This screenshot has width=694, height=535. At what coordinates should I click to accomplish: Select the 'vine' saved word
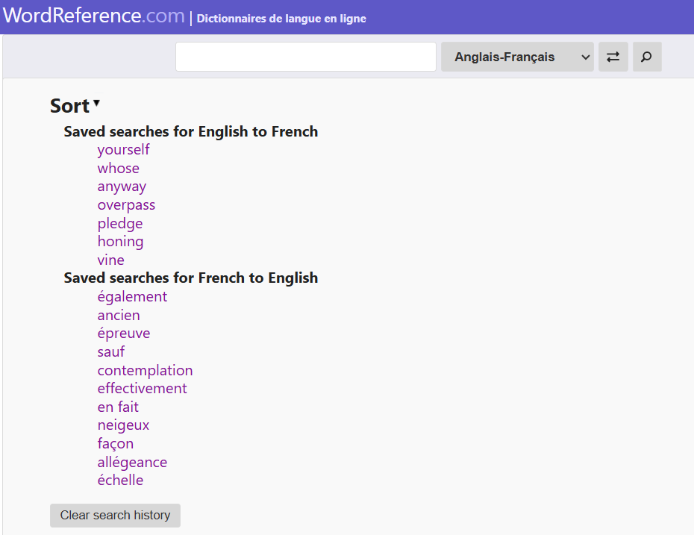[110, 260]
